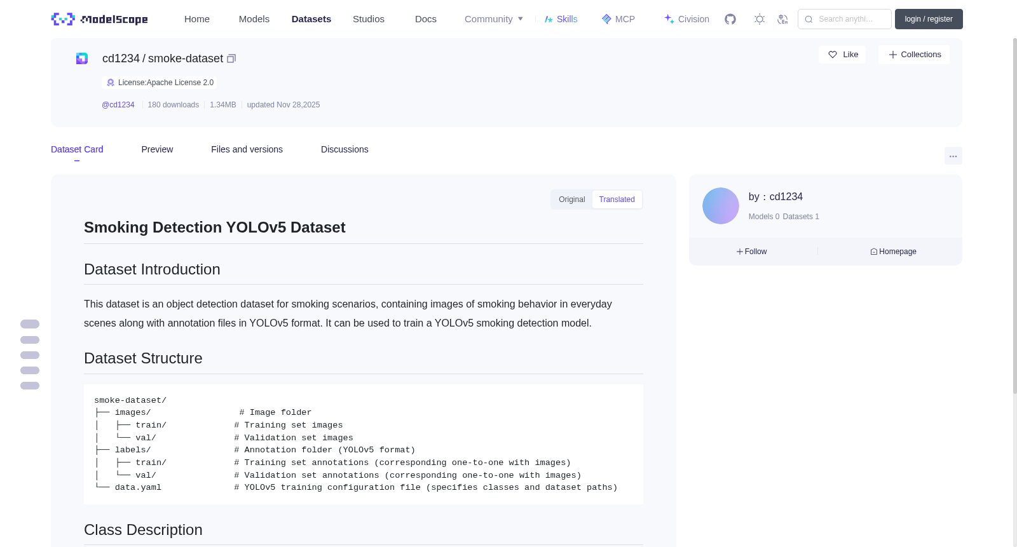
Task: Show the Original language version
Action: pos(571,199)
